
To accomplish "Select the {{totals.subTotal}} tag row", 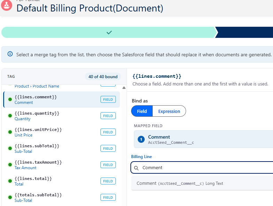I will tap(62, 197).
